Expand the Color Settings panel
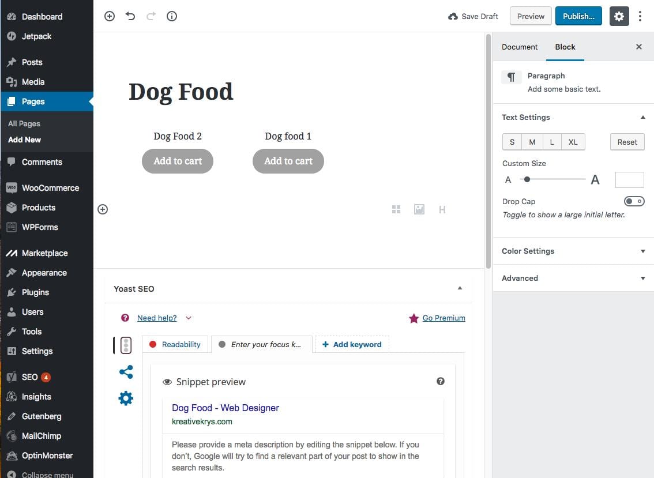654x478 pixels. 573,251
